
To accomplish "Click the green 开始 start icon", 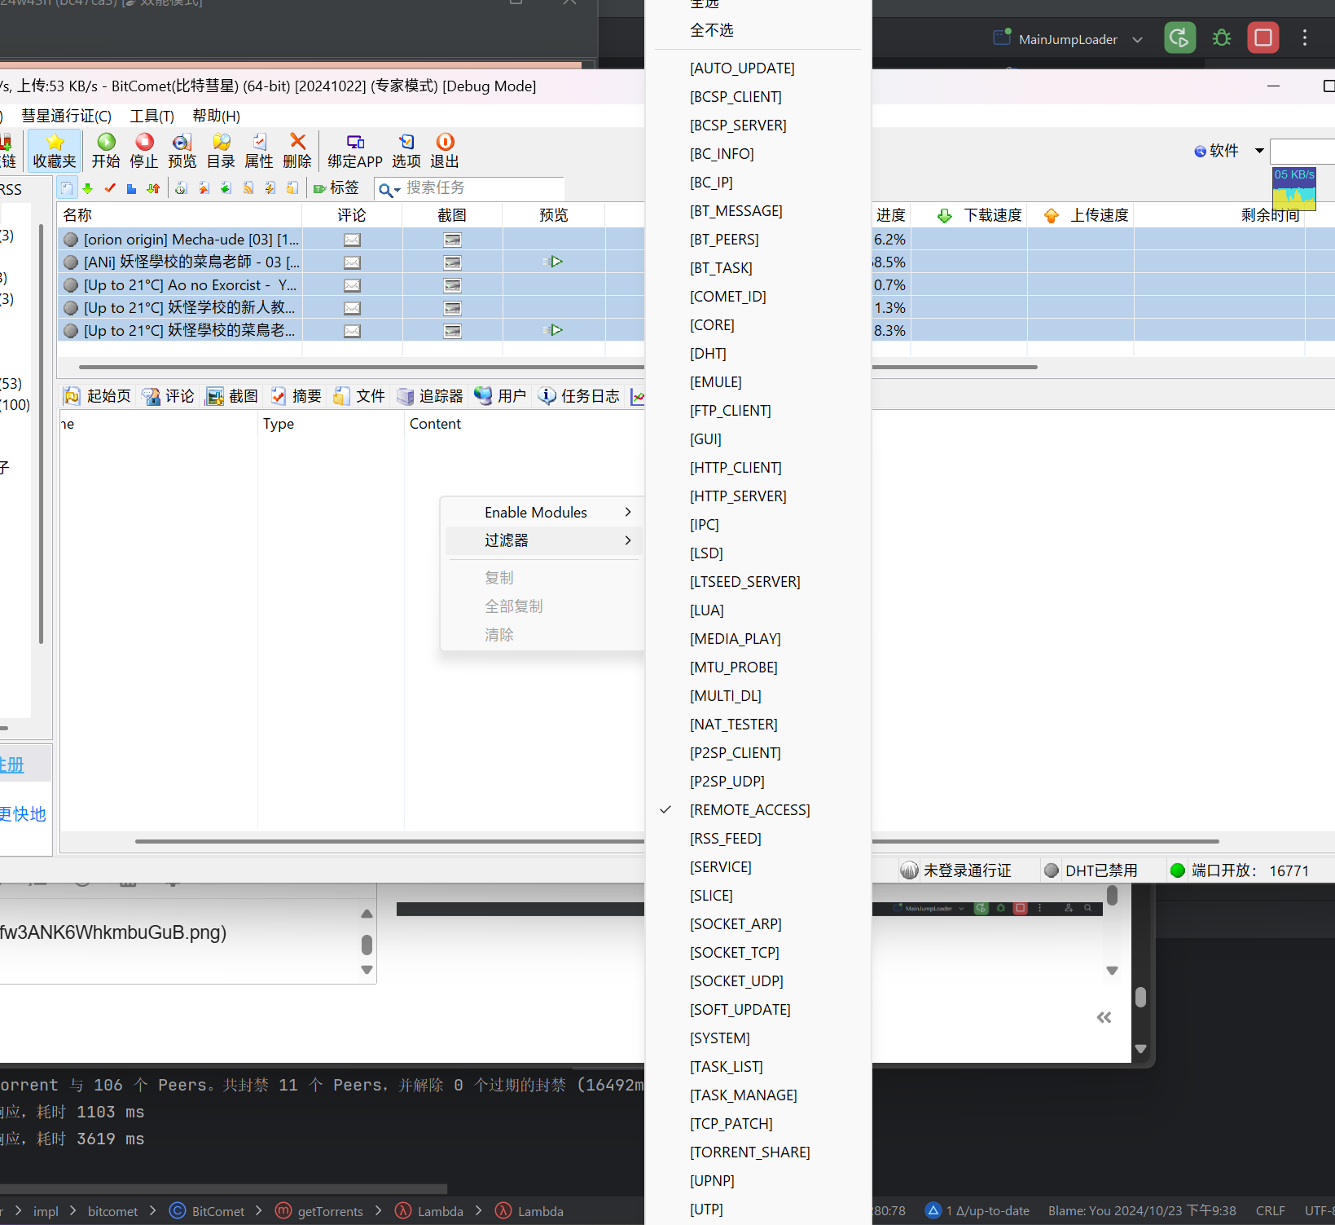I will click(106, 142).
